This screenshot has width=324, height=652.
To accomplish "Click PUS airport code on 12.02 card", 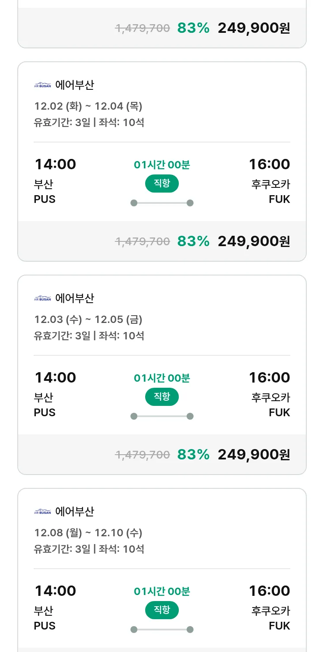I will click(x=44, y=199).
